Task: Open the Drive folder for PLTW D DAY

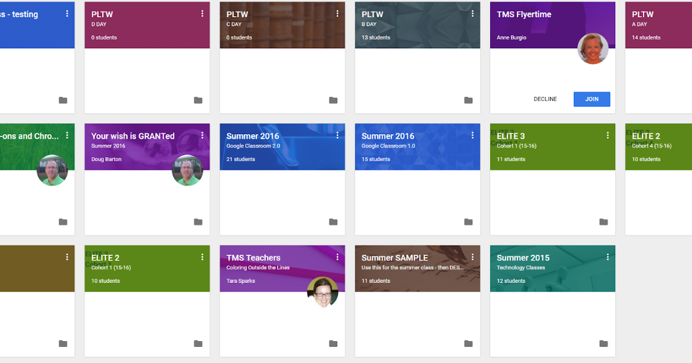Action: tap(198, 100)
